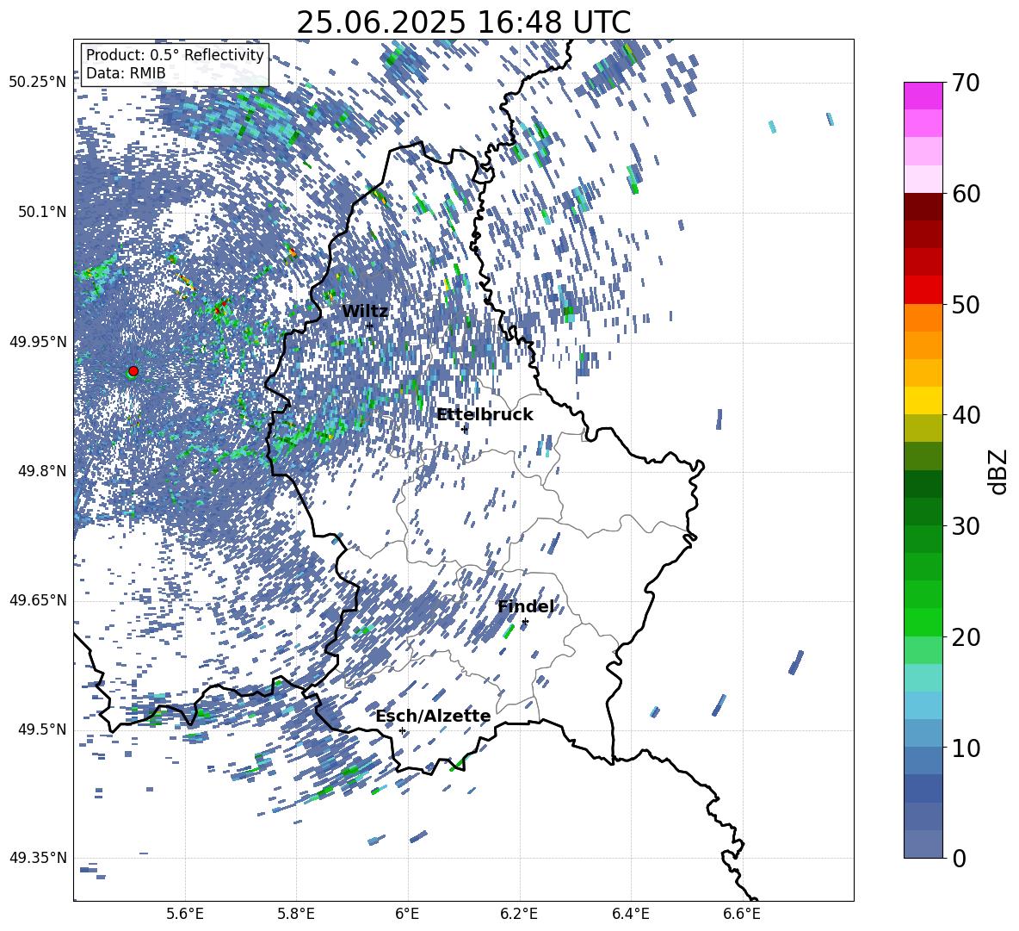Click the Wiltz city label

(365, 312)
